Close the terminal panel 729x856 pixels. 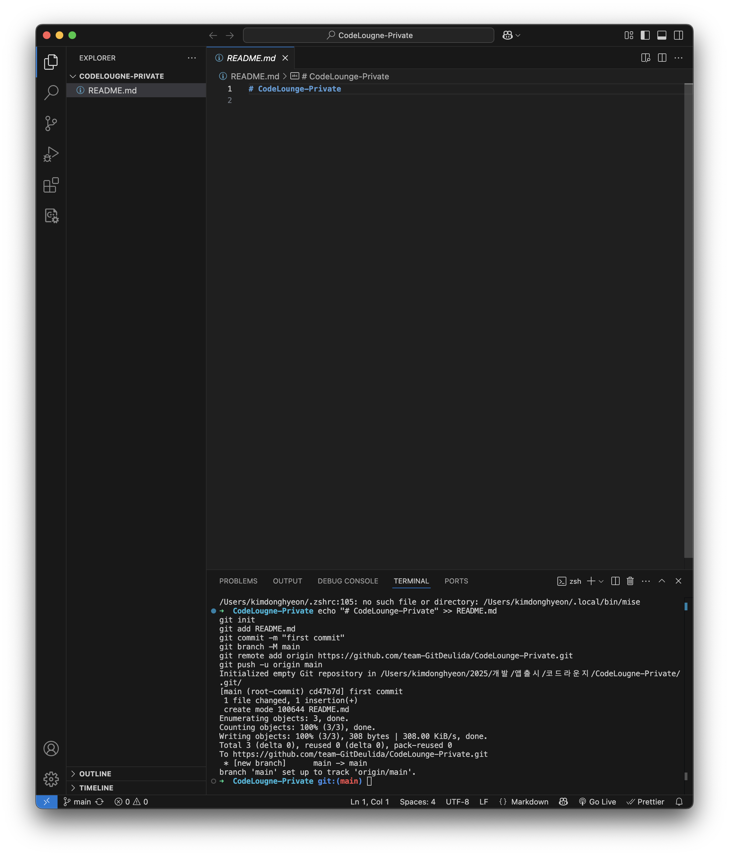tap(678, 581)
